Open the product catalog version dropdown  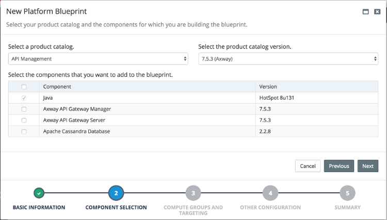click(x=288, y=59)
